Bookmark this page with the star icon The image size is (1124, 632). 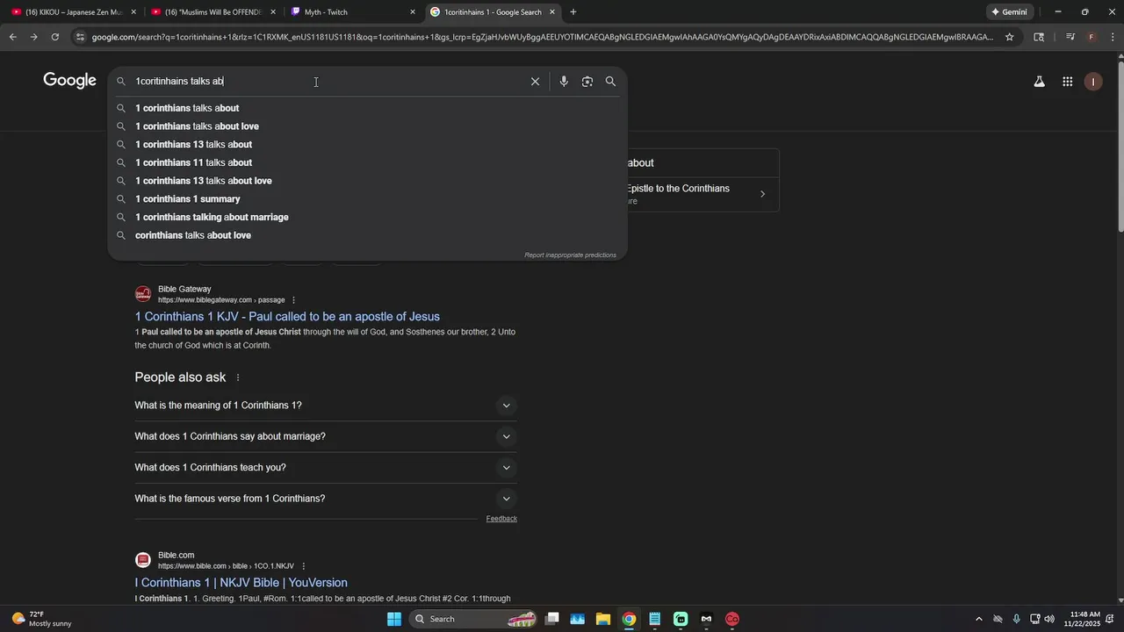1010,37
